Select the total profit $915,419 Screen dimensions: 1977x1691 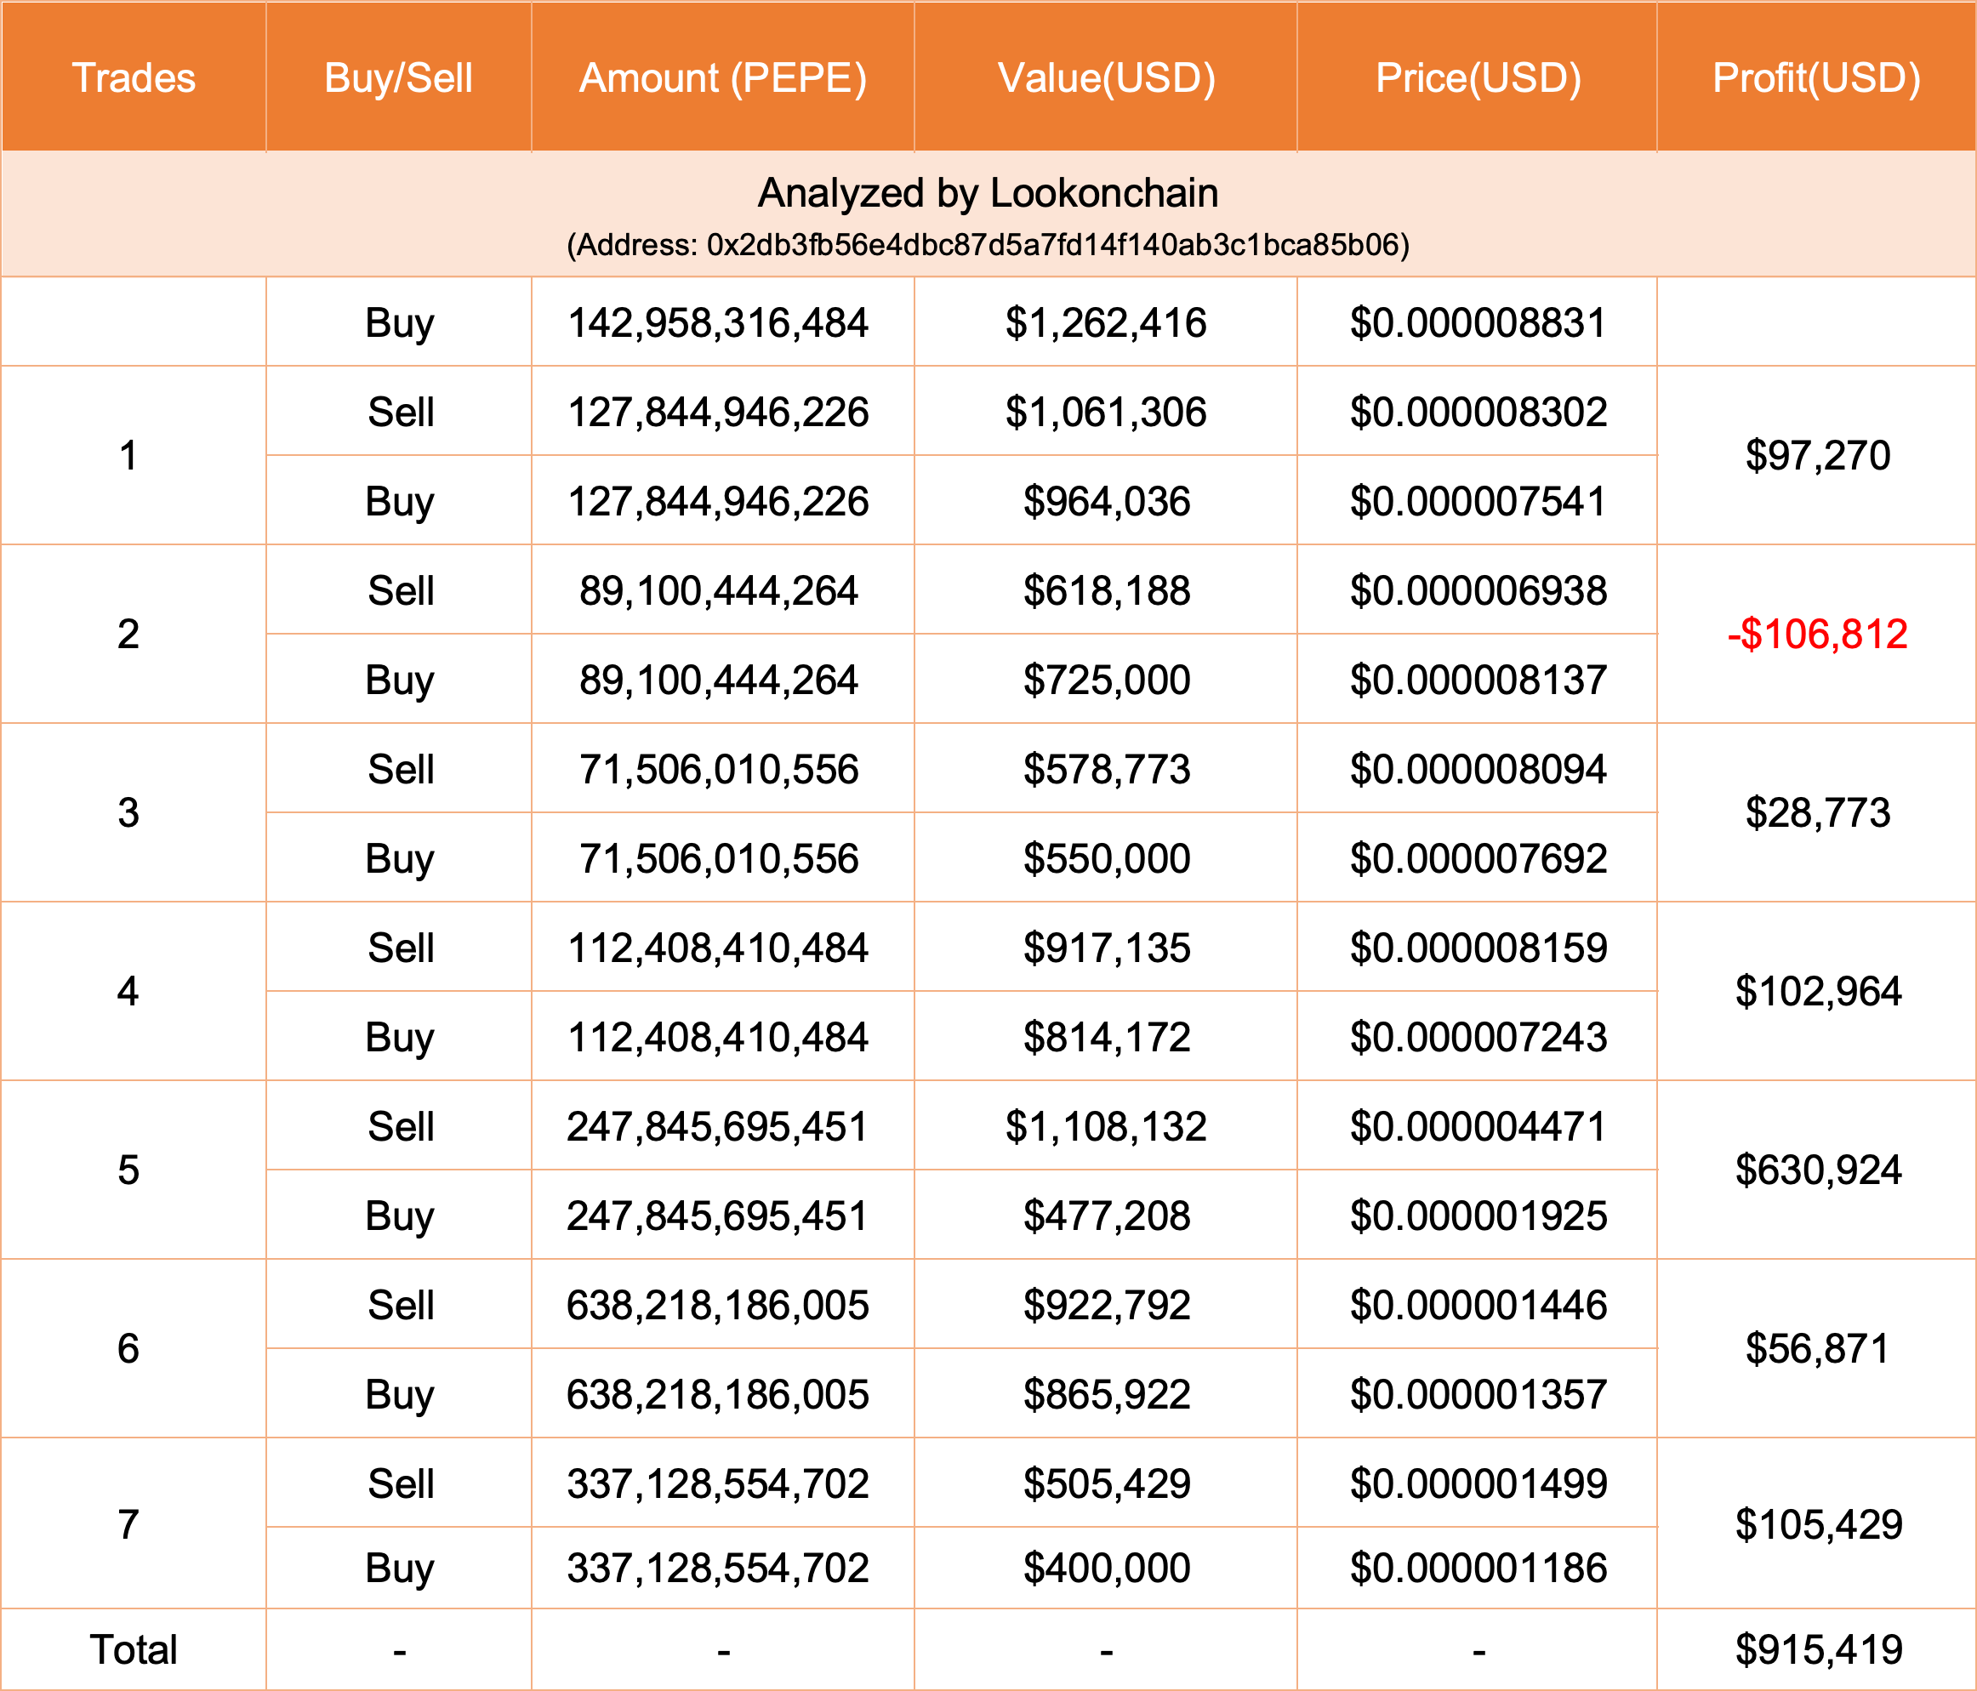tap(1817, 1650)
